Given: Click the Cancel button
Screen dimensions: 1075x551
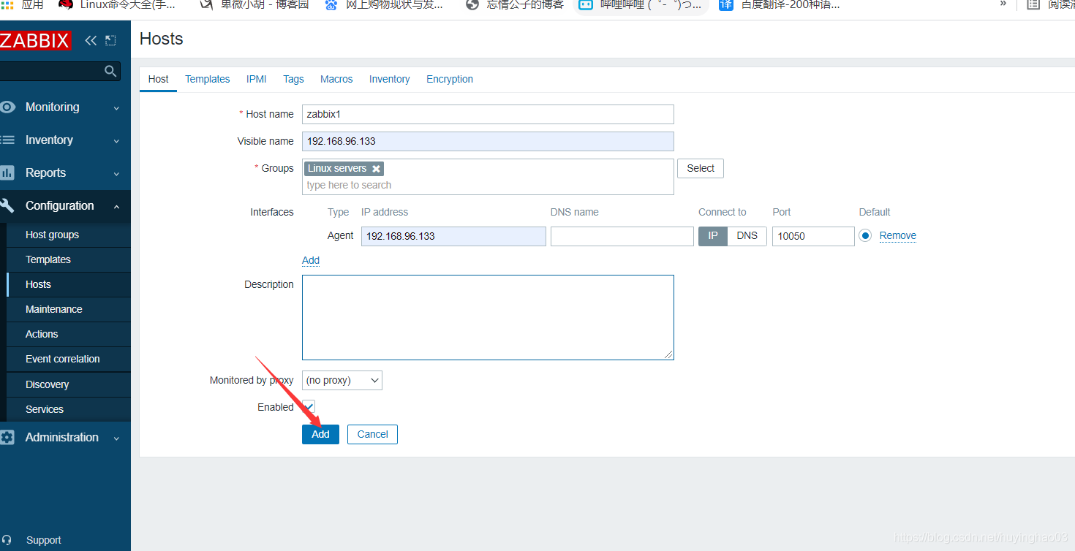Looking at the screenshot, I should [x=372, y=434].
